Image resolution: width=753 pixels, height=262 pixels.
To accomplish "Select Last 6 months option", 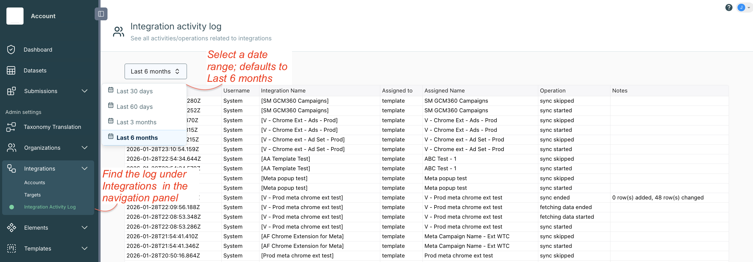I will pos(144,138).
